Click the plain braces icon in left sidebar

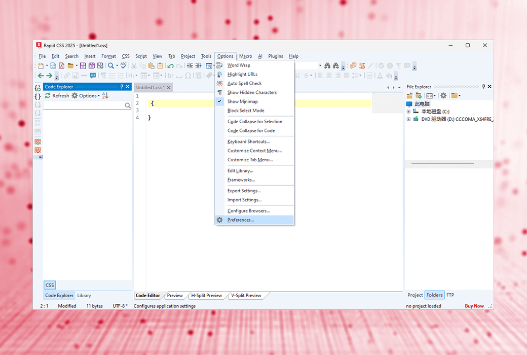[x=37, y=96]
